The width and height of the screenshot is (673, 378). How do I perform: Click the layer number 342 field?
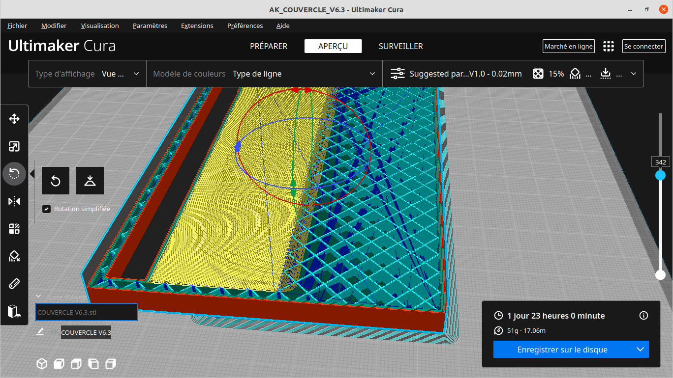click(660, 162)
